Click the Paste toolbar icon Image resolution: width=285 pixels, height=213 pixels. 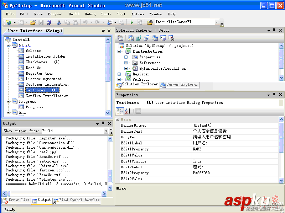point(75,22)
